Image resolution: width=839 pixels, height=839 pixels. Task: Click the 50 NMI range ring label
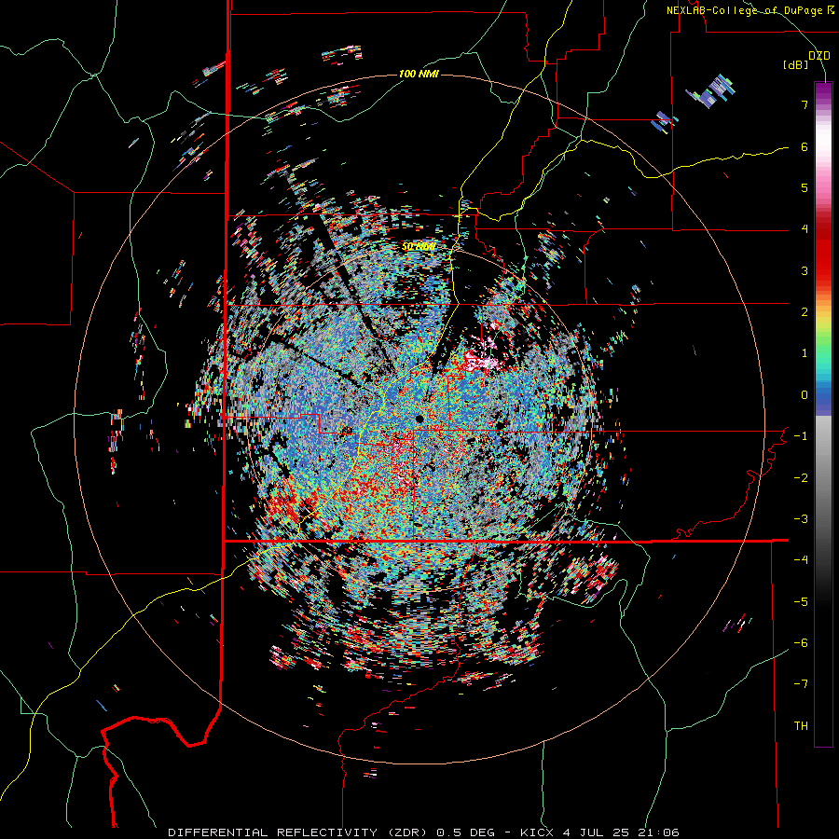pos(419,246)
